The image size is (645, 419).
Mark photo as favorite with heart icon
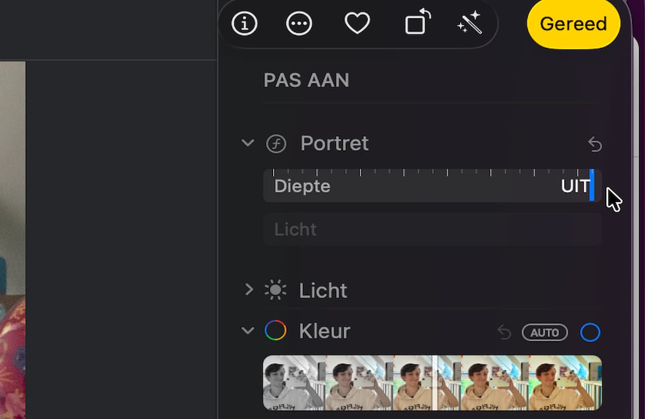point(357,24)
